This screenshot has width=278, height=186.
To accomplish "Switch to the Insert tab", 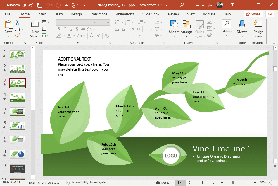I will click(42, 14).
